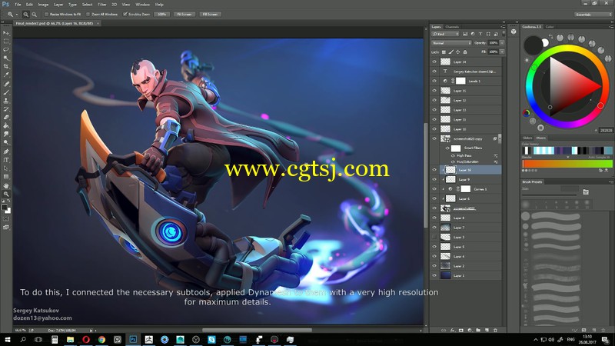615x346 pixels.
Task: Close the Final_render7.psd document tab
Action: 98,24
